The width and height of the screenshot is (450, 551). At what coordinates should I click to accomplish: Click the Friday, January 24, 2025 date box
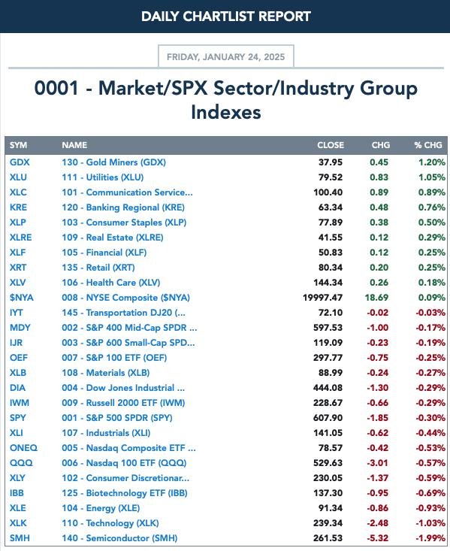tap(226, 56)
